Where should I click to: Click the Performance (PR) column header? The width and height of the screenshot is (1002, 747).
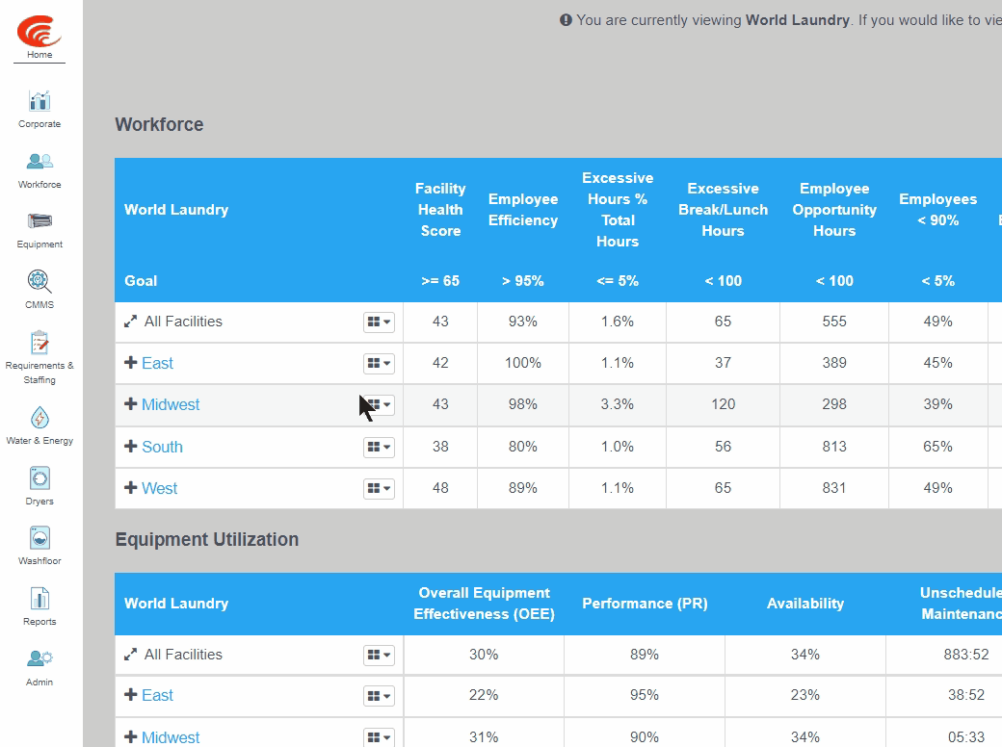(x=645, y=604)
